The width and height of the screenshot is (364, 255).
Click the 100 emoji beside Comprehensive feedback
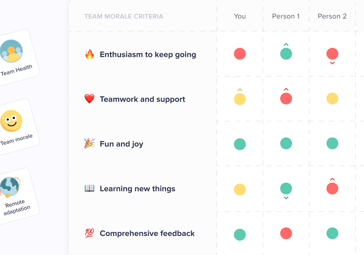(x=89, y=233)
